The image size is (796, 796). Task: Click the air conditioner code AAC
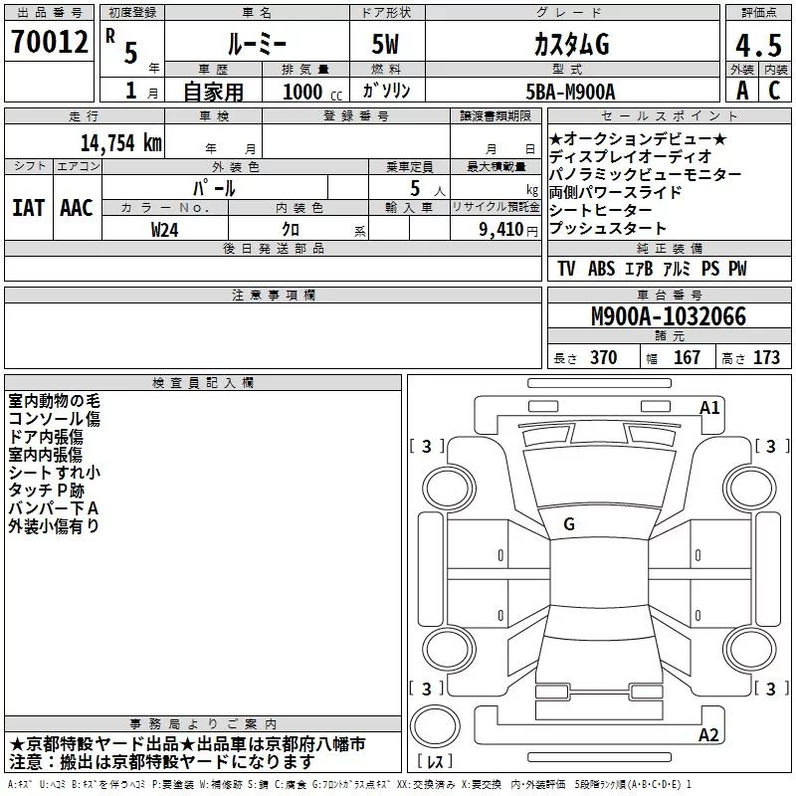tap(77, 208)
